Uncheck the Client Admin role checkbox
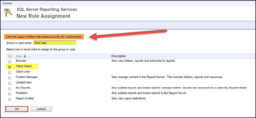 (10, 67)
